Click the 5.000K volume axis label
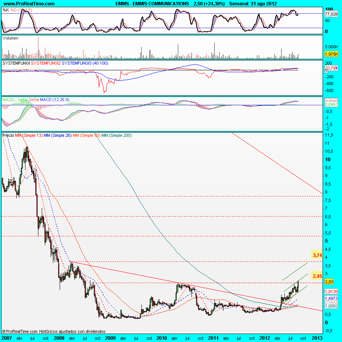The height and width of the screenshot is (342, 342). [x=331, y=47]
